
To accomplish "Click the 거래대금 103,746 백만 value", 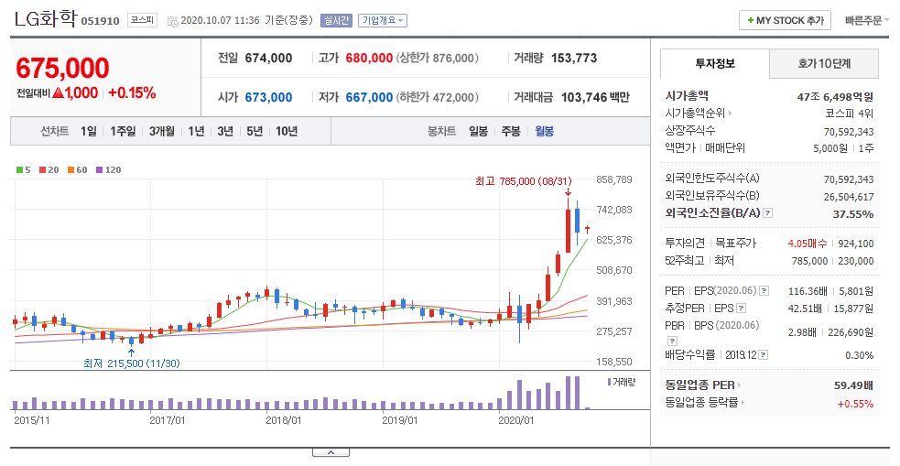I will 595,98.
